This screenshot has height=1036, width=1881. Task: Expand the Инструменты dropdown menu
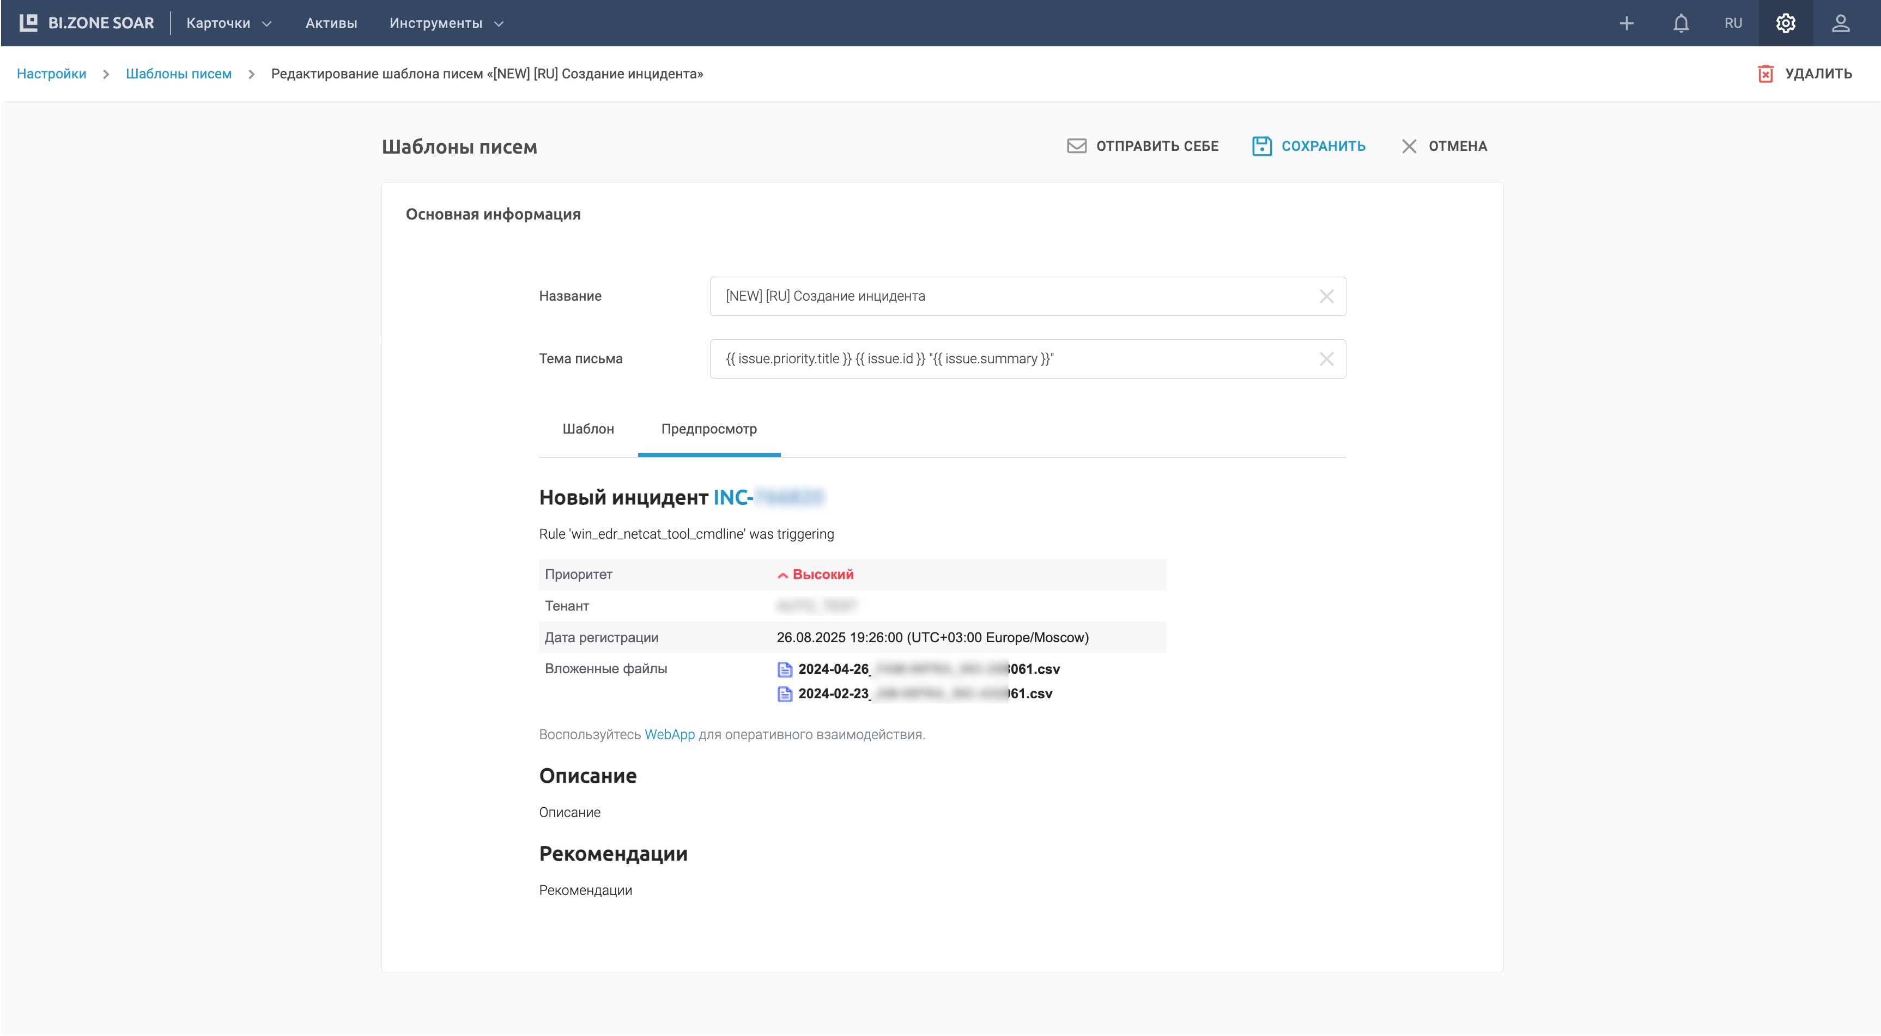[446, 23]
